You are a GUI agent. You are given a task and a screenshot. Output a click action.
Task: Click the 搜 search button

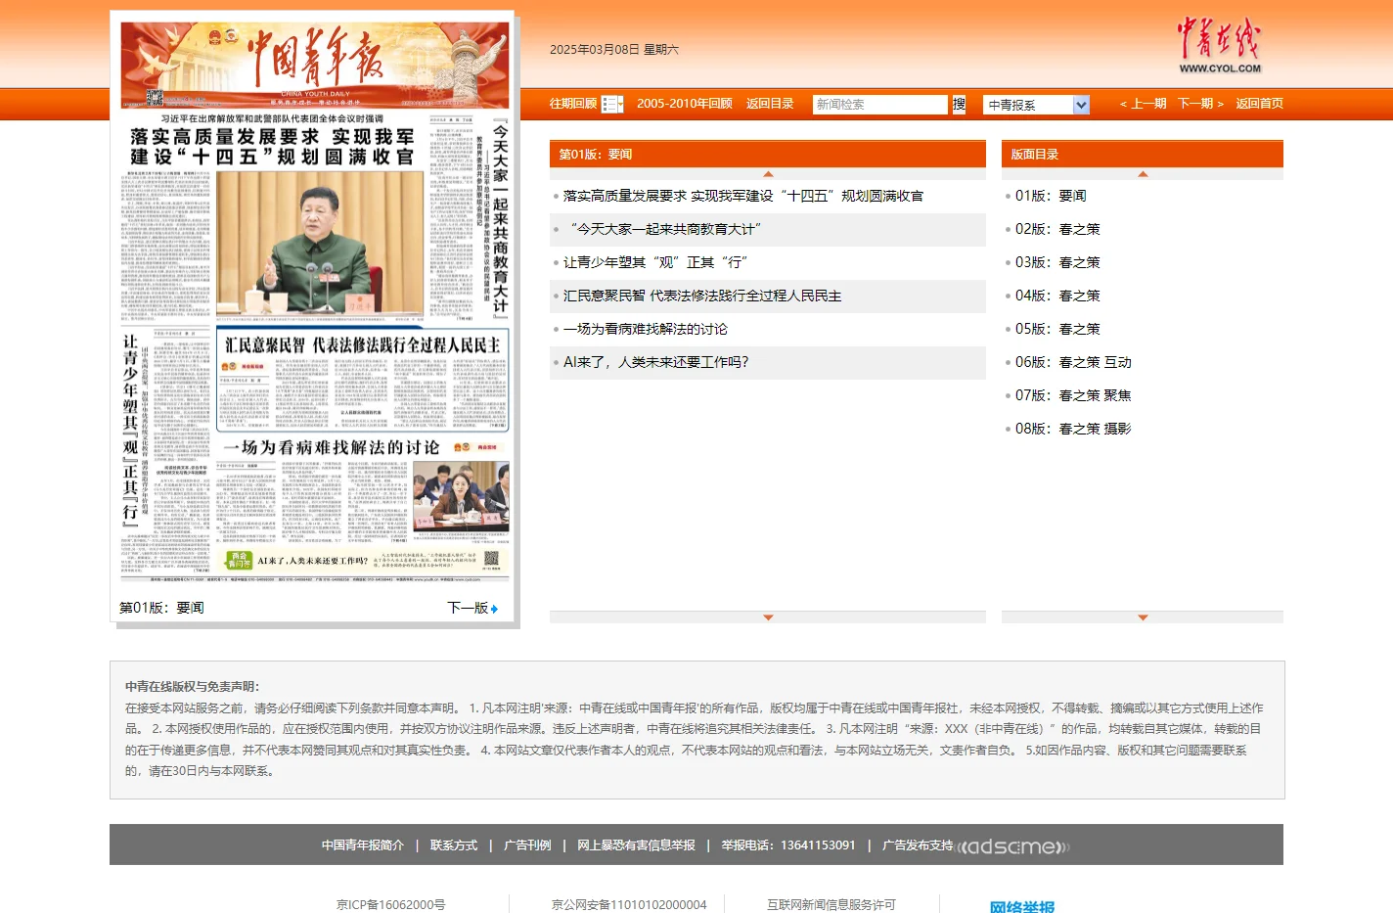pyautogui.click(x=959, y=104)
